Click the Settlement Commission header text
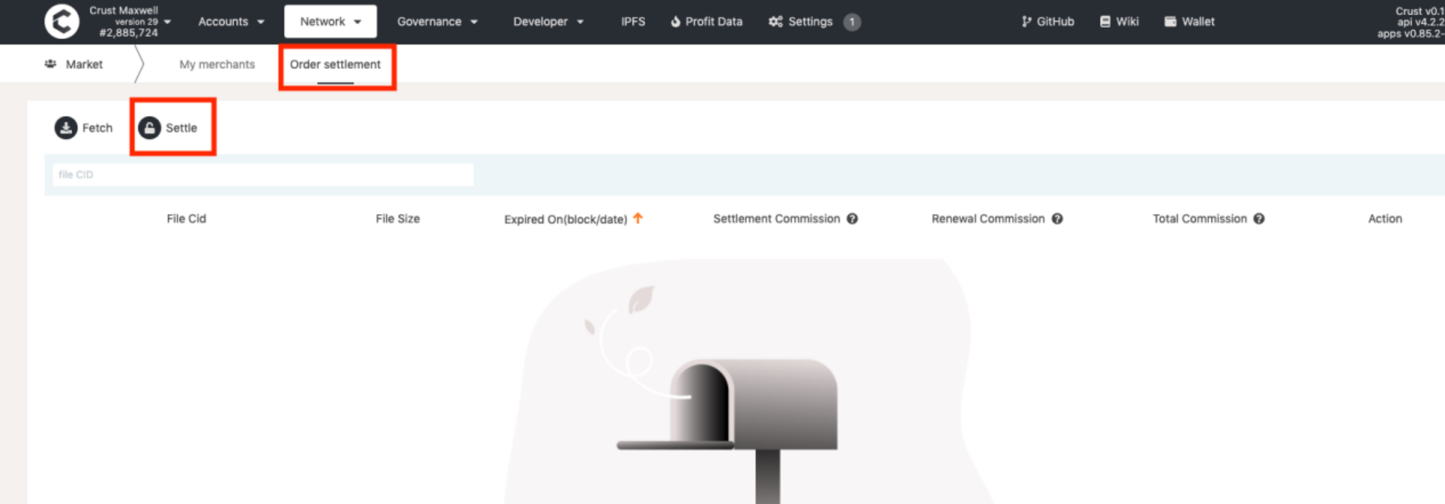 [x=776, y=218]
